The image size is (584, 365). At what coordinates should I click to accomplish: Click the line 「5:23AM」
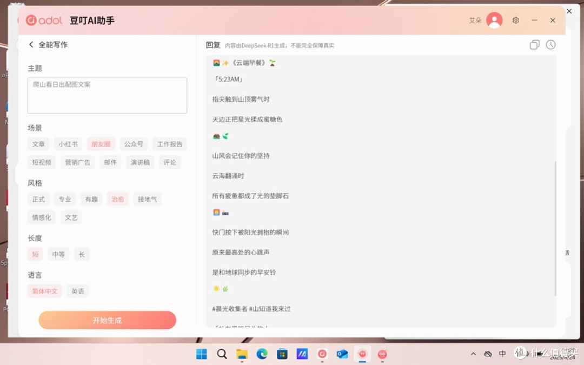[229, 79]
